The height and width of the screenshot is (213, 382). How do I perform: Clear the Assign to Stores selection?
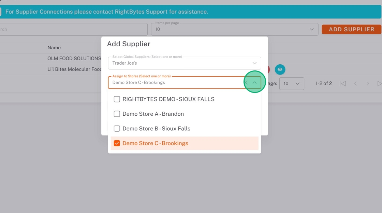point(246,82)
